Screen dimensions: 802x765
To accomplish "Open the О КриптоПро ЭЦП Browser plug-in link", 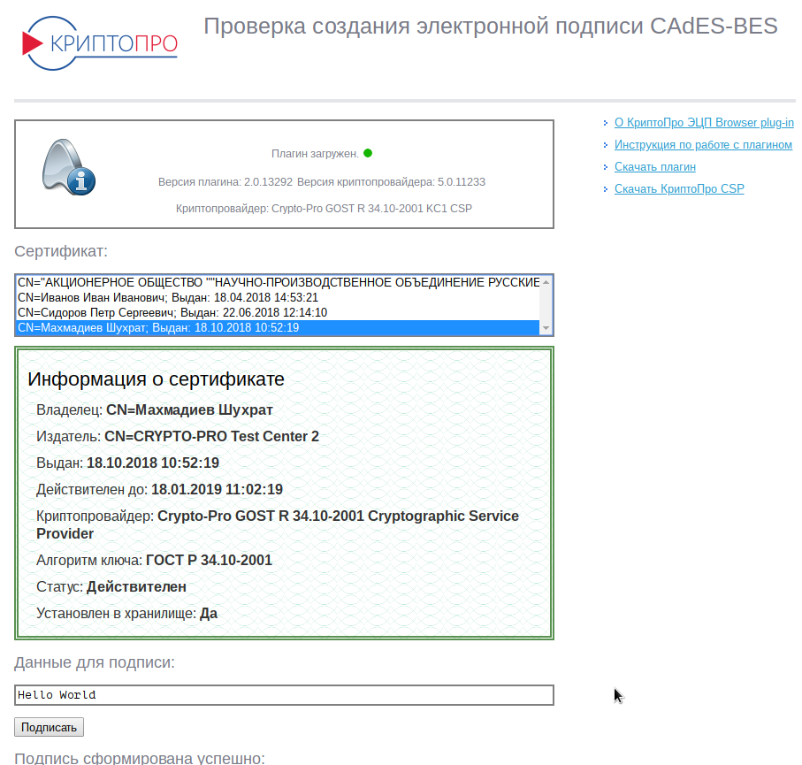I will [704, 123].
